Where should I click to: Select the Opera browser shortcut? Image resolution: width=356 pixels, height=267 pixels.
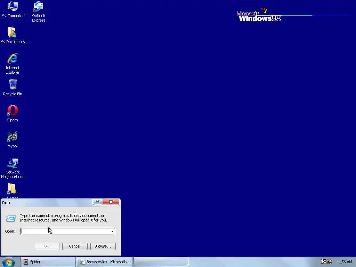point(13,114)
